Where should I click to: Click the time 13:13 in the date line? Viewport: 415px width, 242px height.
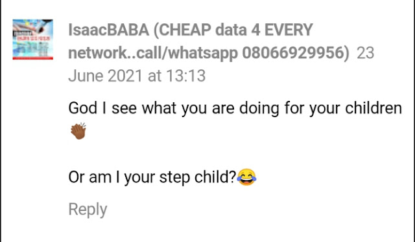(186, 76)
